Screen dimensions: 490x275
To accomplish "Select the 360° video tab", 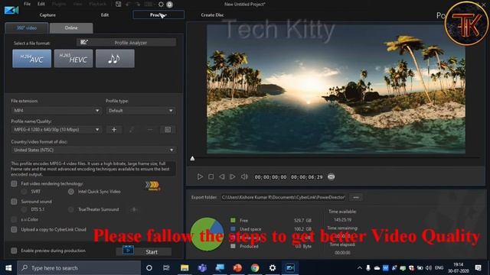I will click(x=27, y=27).
